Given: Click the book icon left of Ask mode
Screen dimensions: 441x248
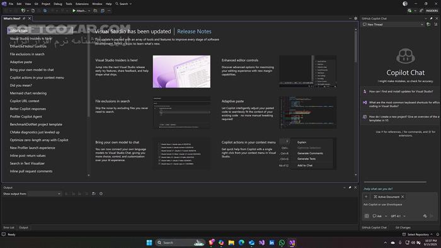Looking at the screenshot, I should tap(367, 216).
